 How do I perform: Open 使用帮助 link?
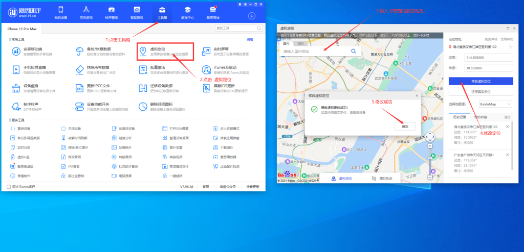point(506,39)
